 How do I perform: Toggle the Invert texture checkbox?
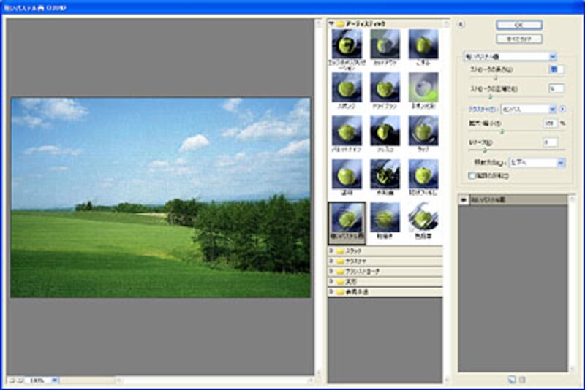[x=472, y=176]
